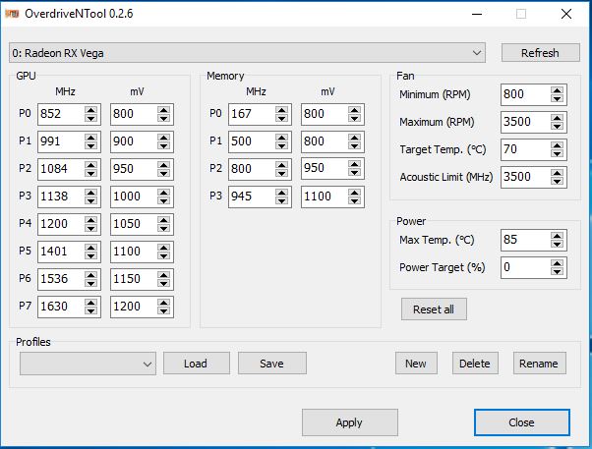Minimize the OverdriveNTool window
Viewport: 592px width, 449px height.
point(477,15)
